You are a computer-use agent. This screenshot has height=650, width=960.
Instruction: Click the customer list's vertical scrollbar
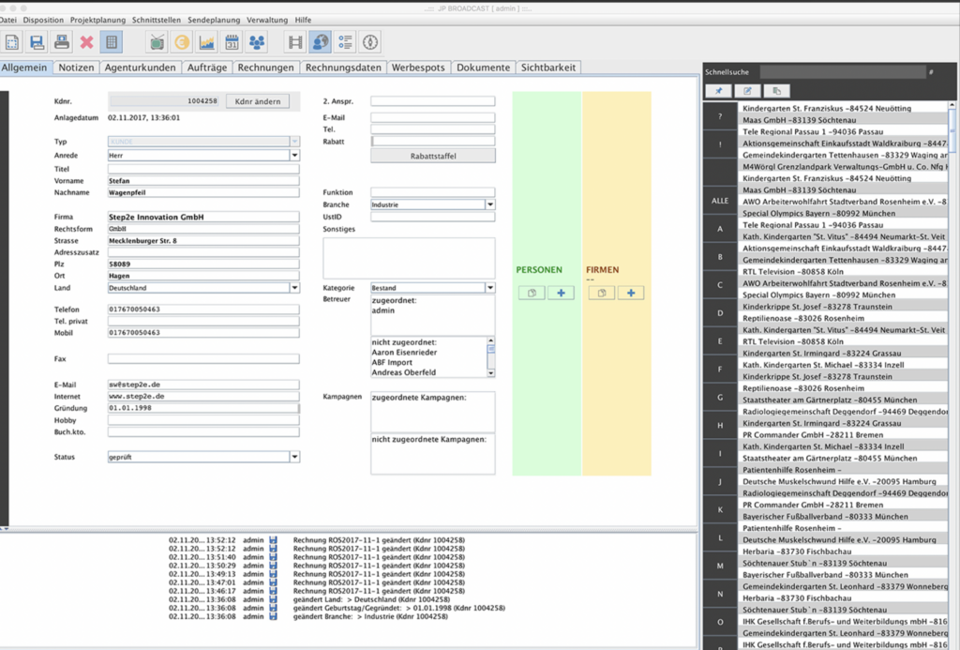[952, 373]
